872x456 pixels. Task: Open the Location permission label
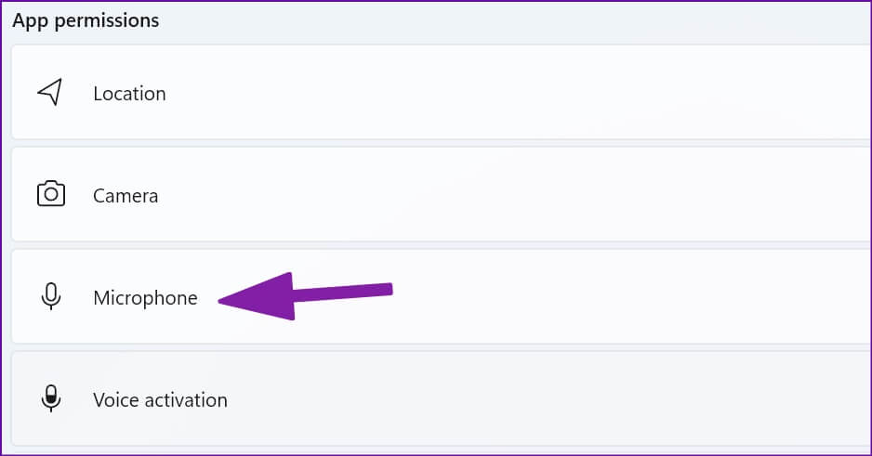pos(129,94)
